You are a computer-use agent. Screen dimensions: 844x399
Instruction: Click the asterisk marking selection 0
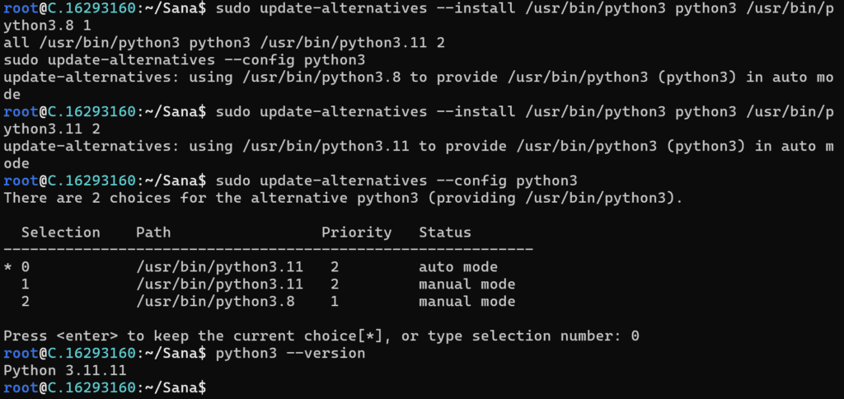pos(7,267)
